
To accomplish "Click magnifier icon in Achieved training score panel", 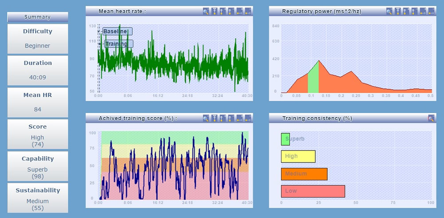I will click(206, 118).
